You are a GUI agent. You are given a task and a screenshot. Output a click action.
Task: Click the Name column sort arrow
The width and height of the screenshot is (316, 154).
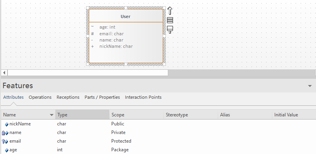tap(51, 115)
